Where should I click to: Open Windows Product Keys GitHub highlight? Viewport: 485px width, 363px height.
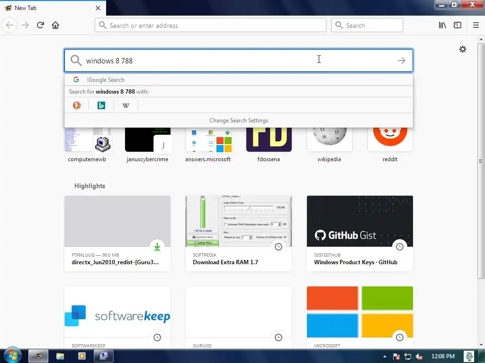(360, 233)
